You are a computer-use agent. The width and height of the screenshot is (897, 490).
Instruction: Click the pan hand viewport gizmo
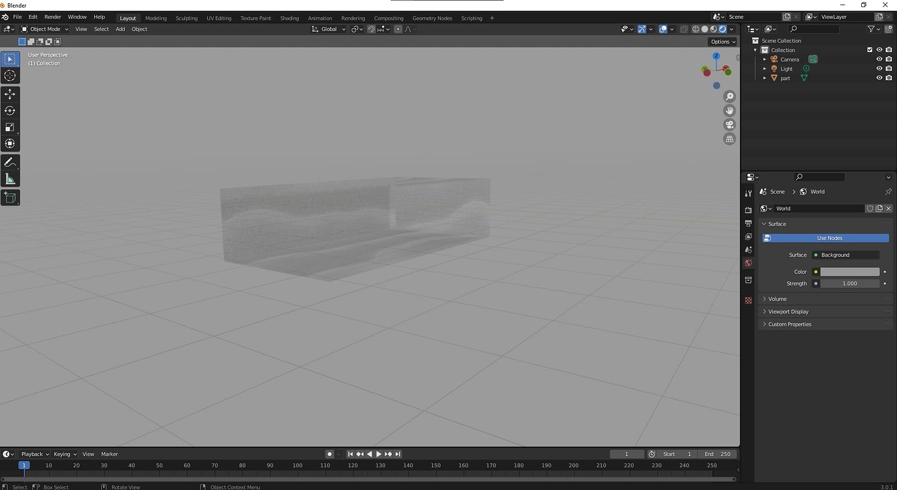[729, 111]
